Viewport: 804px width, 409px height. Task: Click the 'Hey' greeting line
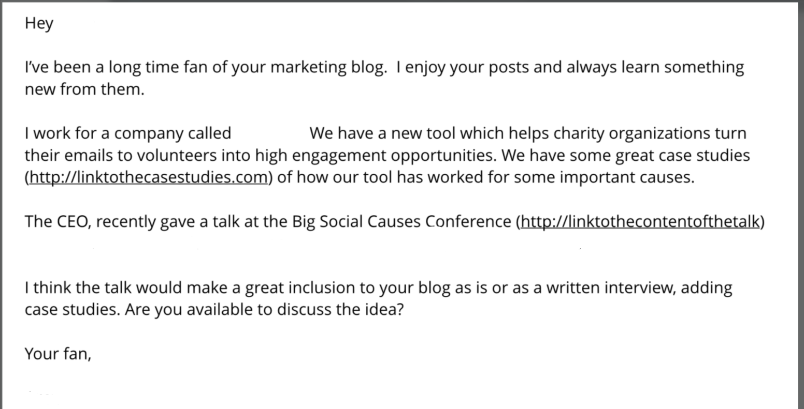pos(39,23)
